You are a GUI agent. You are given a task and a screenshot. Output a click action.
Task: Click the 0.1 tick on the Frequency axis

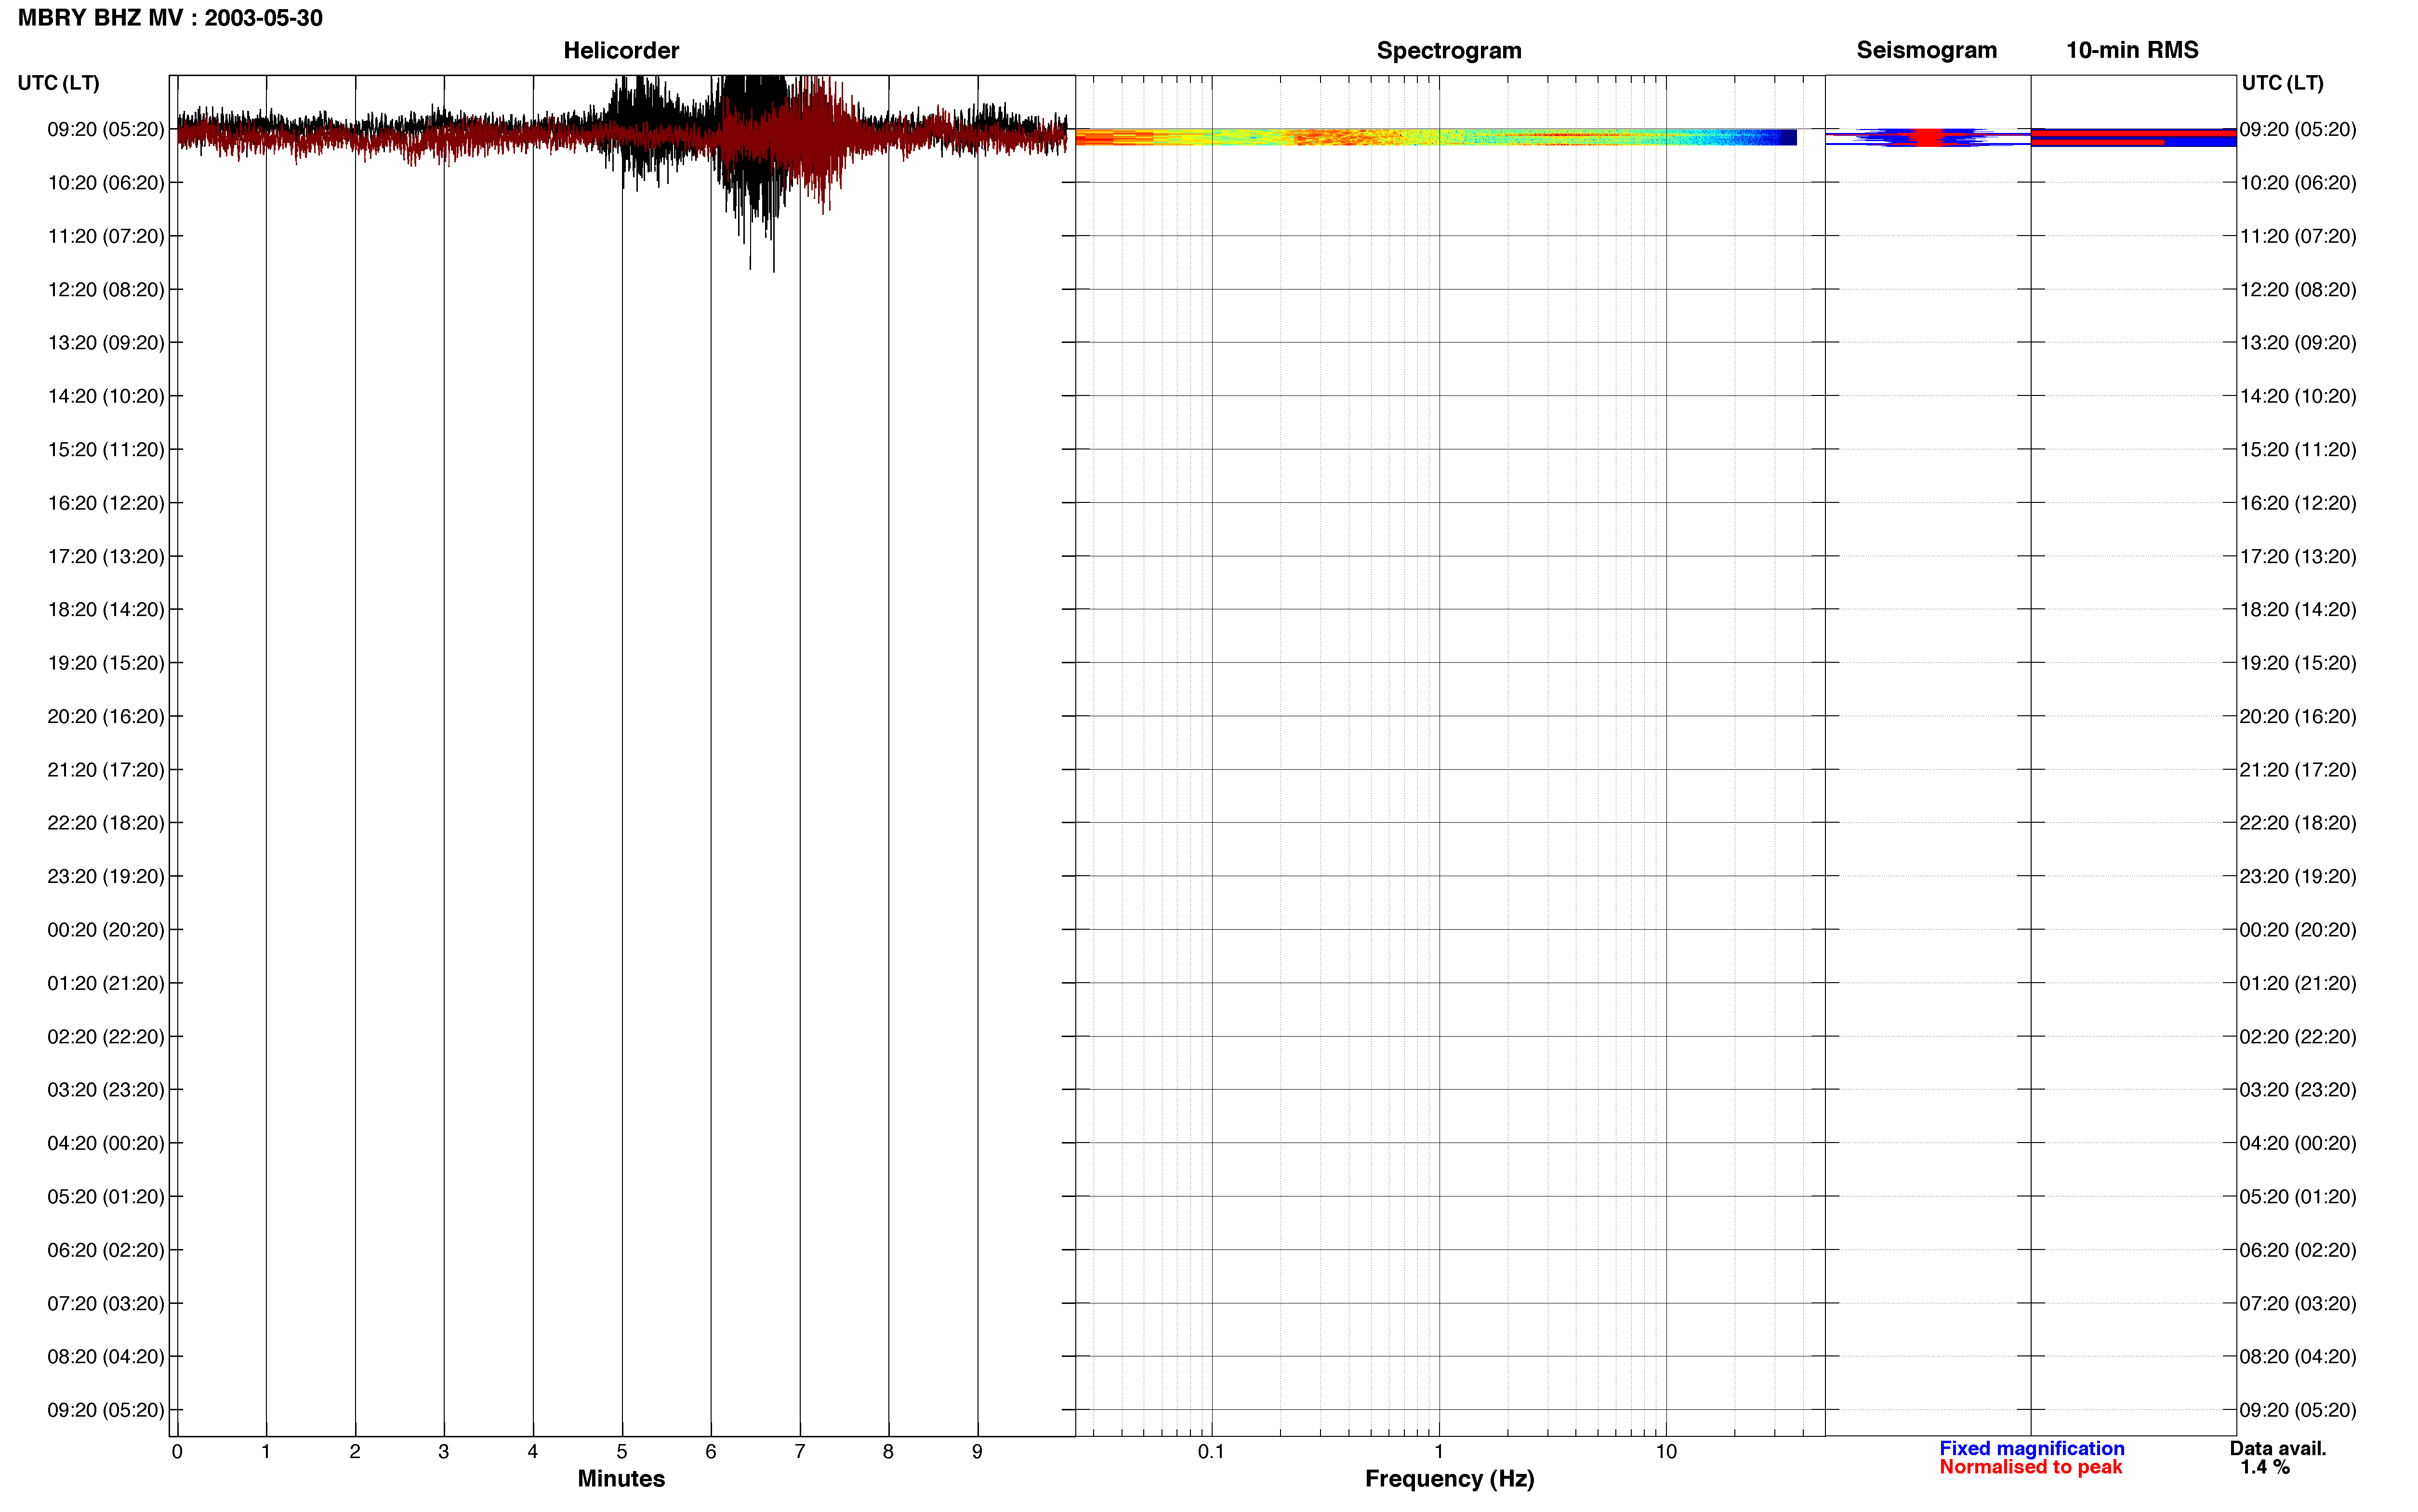pos(1211,1452)
